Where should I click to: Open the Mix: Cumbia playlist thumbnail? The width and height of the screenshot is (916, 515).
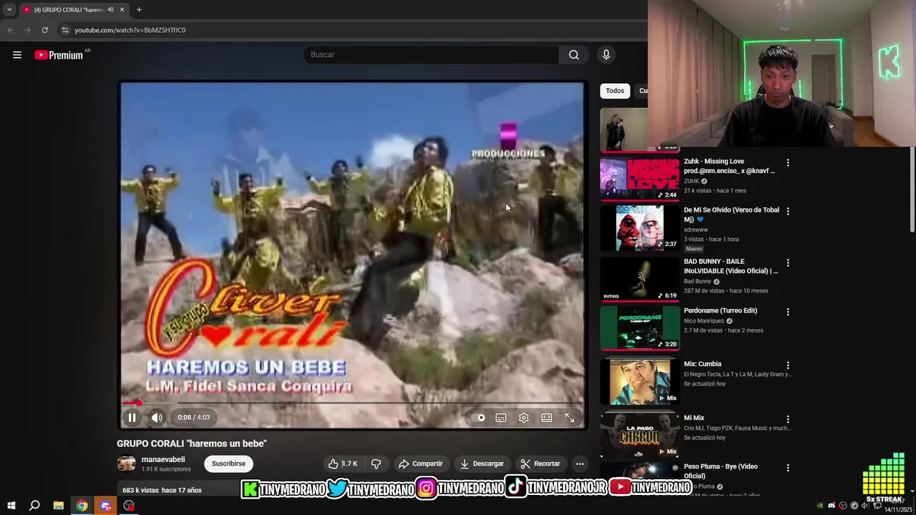(x=640, y=381)
